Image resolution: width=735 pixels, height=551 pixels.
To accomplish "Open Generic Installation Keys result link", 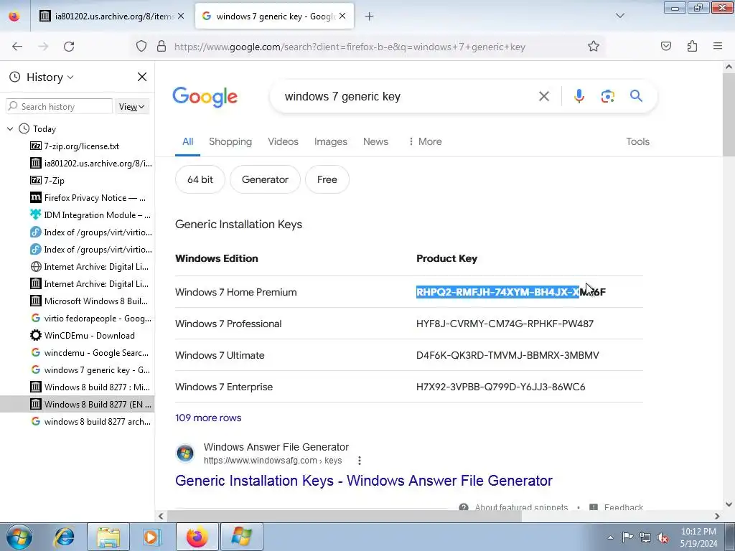I will pyautogui.click(x=364, y=481).
